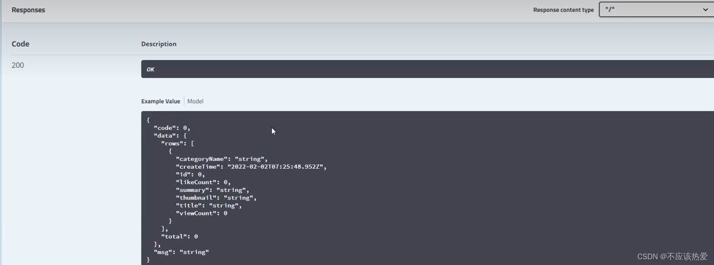714x265 pixels.
Task: Click the "msg": "string" line
Action: (181, 252)
